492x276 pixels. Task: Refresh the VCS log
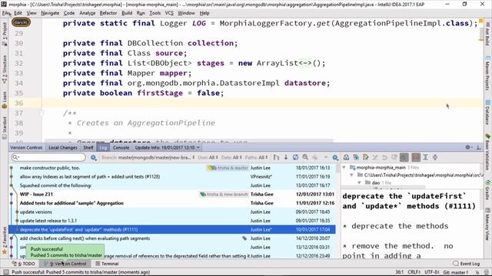click(x=295, y=157)
